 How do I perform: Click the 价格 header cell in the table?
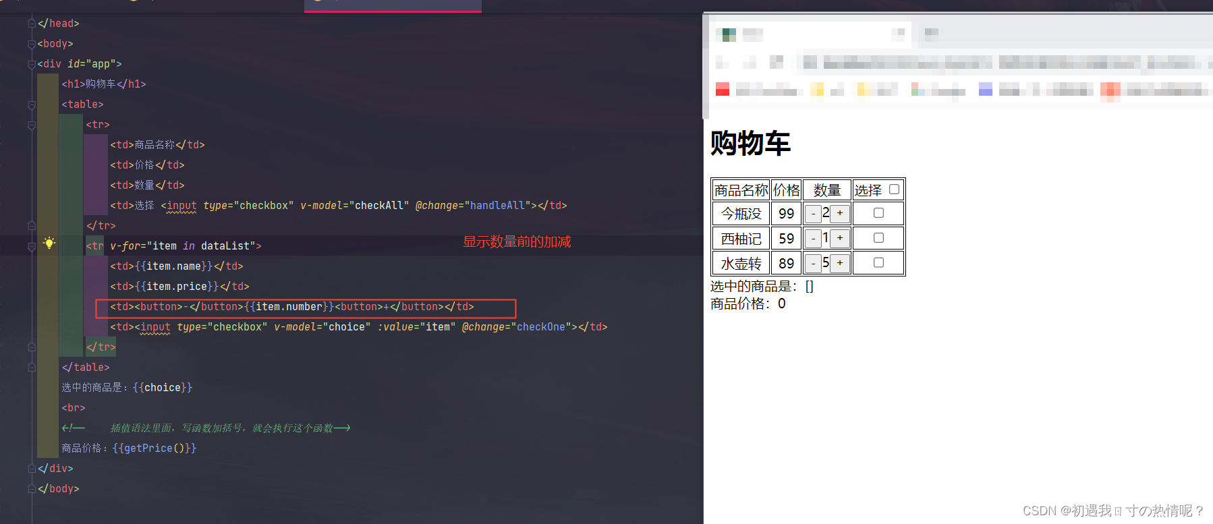click(786, 190)
